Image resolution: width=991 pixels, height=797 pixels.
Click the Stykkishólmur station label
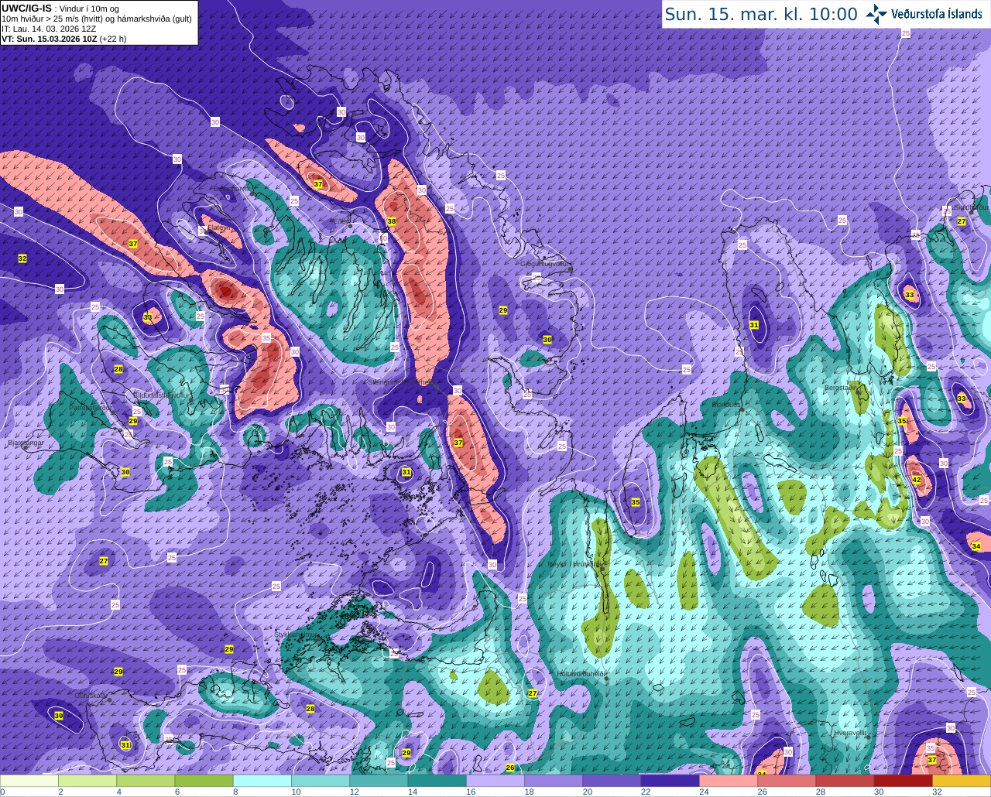296,635
